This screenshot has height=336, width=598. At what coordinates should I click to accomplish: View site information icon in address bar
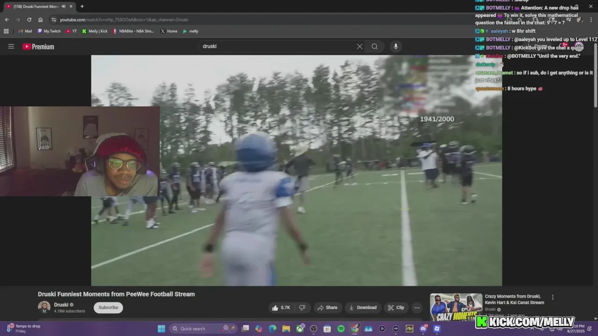(54, 20)
